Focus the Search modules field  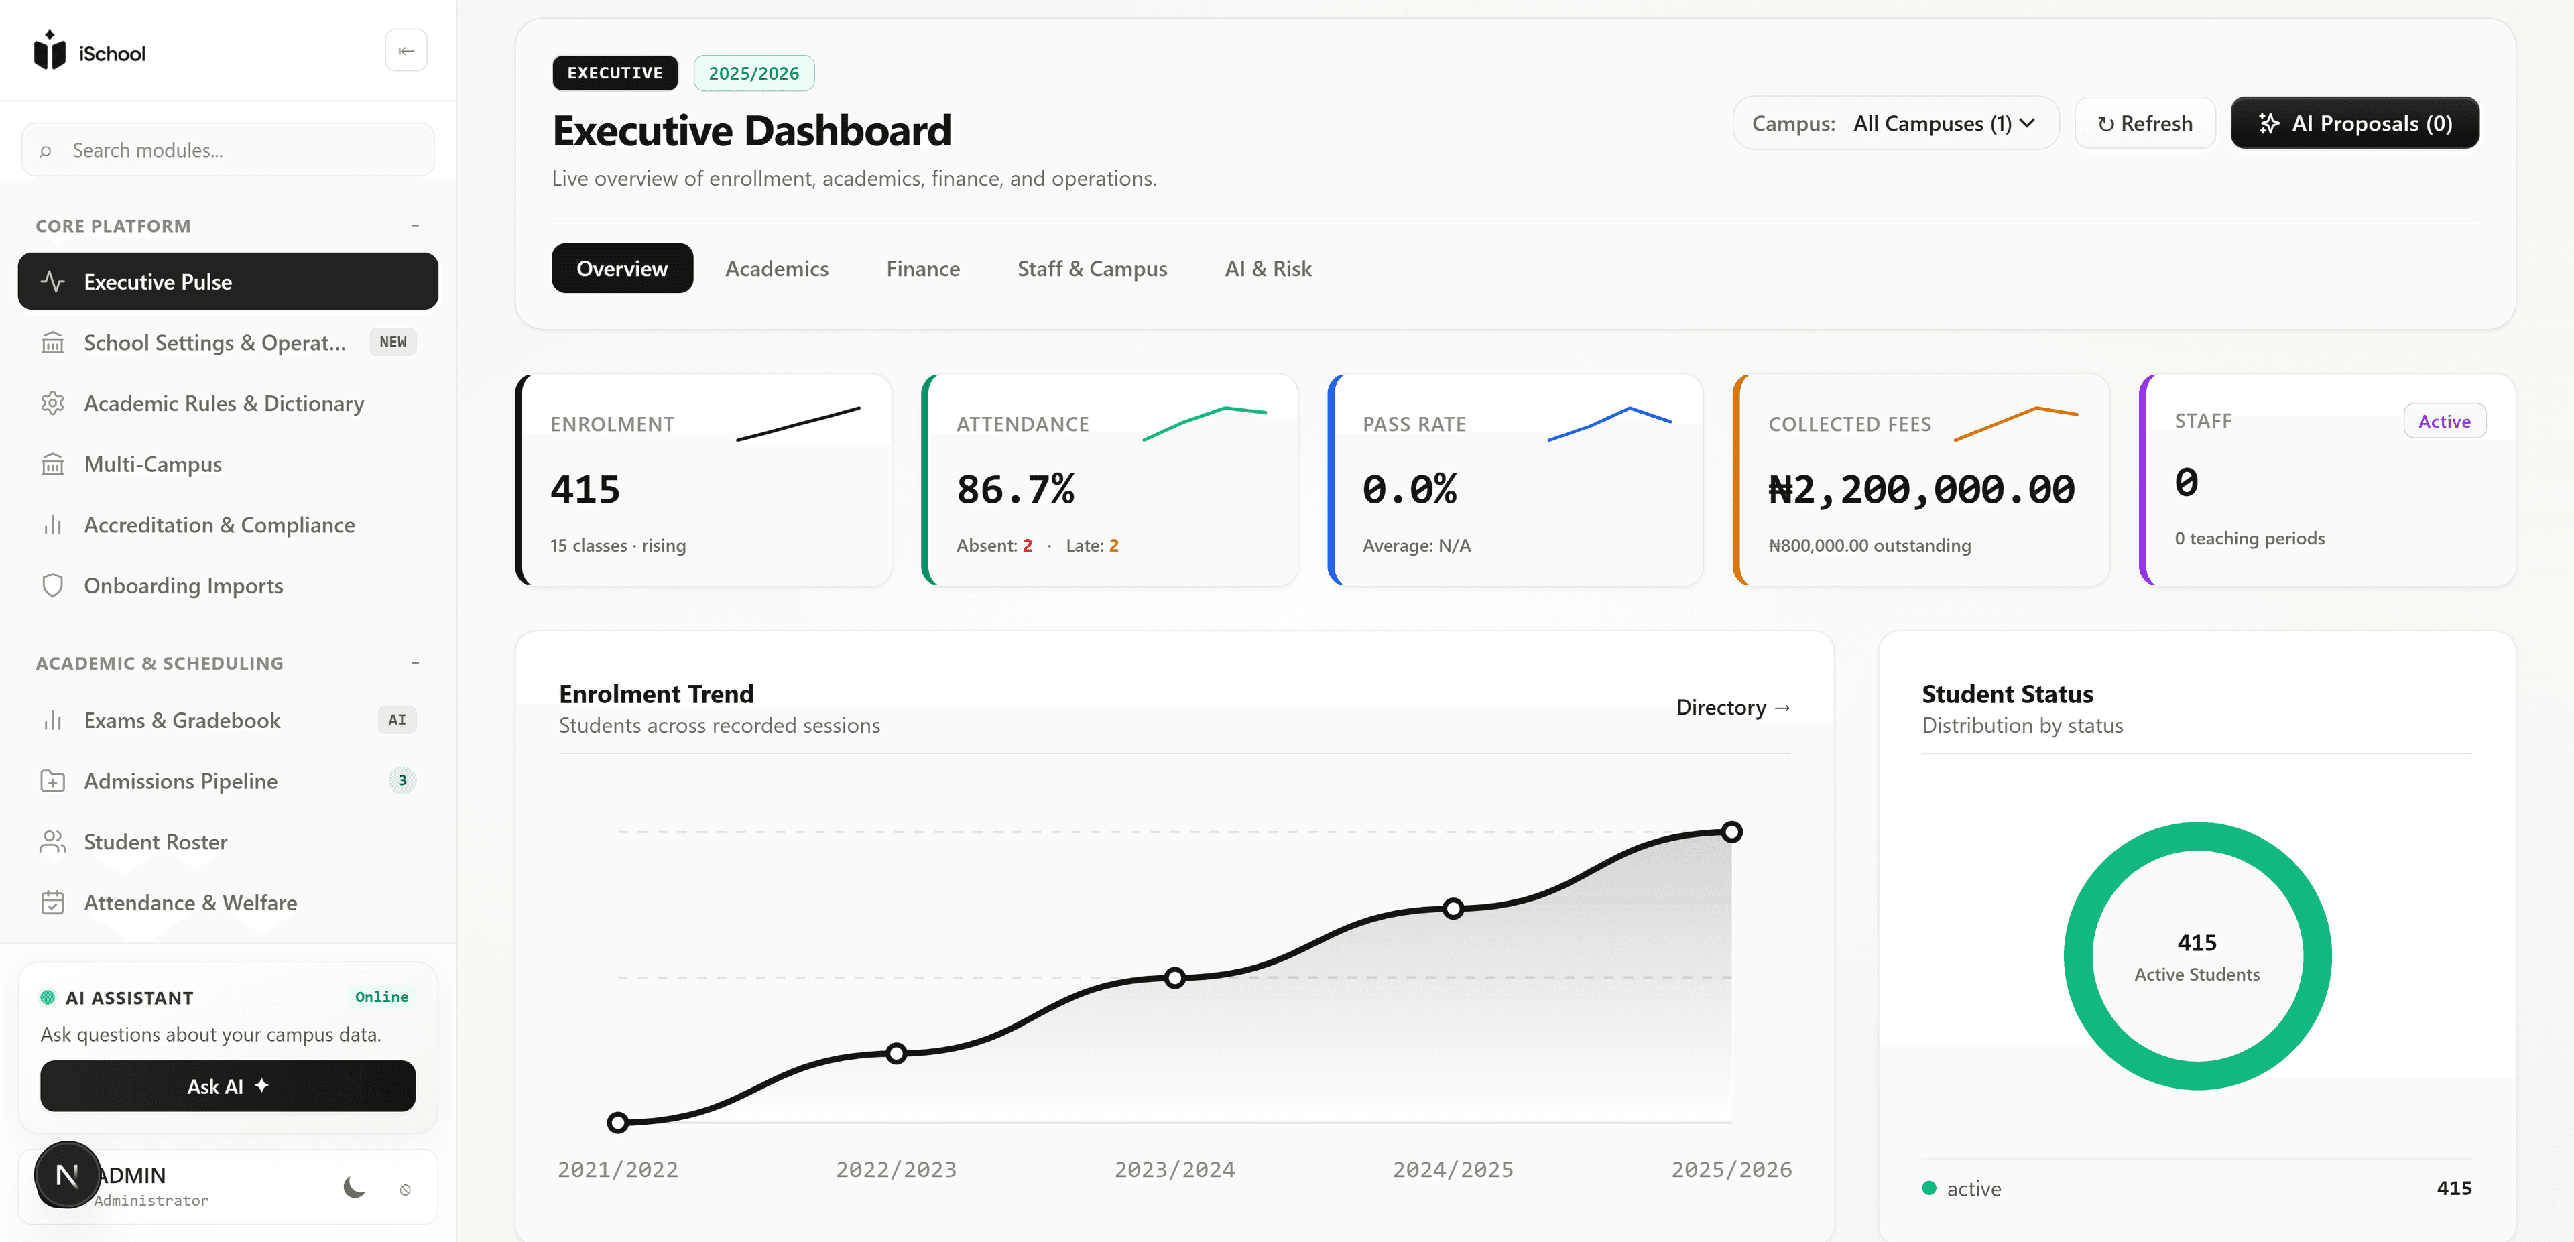[228, 150]
